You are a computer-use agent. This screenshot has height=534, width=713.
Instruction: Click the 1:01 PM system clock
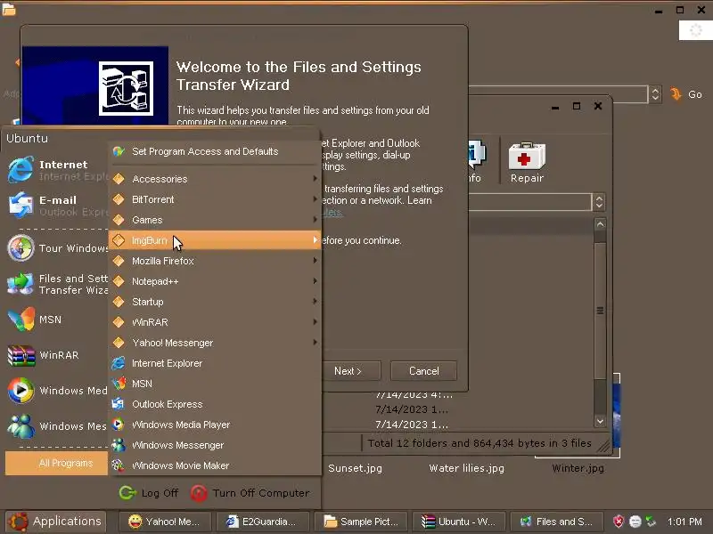[x=684, y=522]
